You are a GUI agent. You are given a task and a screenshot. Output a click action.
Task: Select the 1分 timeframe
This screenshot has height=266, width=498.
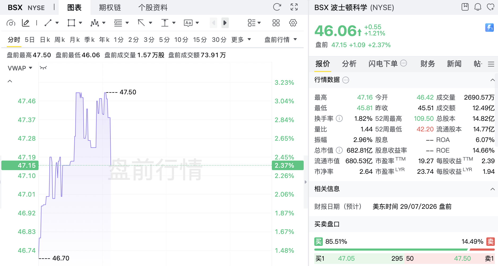[x=119, y=39]
